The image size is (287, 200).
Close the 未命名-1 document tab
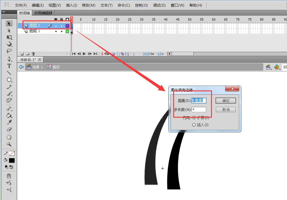40,60
